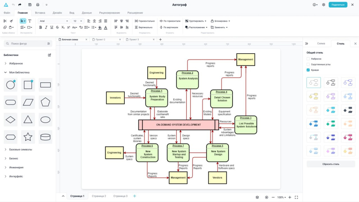Switch to the Вставка ribbon tab

[x=40, y=13]
